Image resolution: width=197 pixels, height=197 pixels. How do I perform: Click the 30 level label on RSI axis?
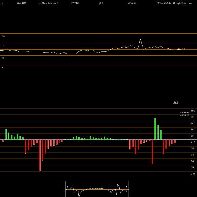point(3,58)
